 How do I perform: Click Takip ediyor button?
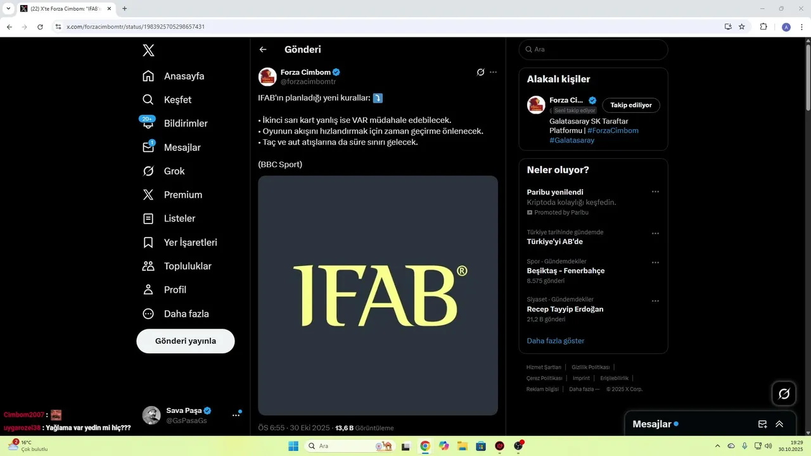(x=631, y=105)
